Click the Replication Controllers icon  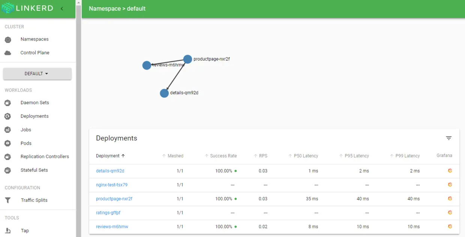coord(7,157)
